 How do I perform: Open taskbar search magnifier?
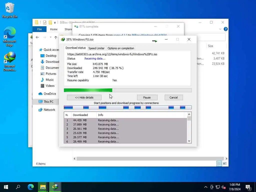18,187
